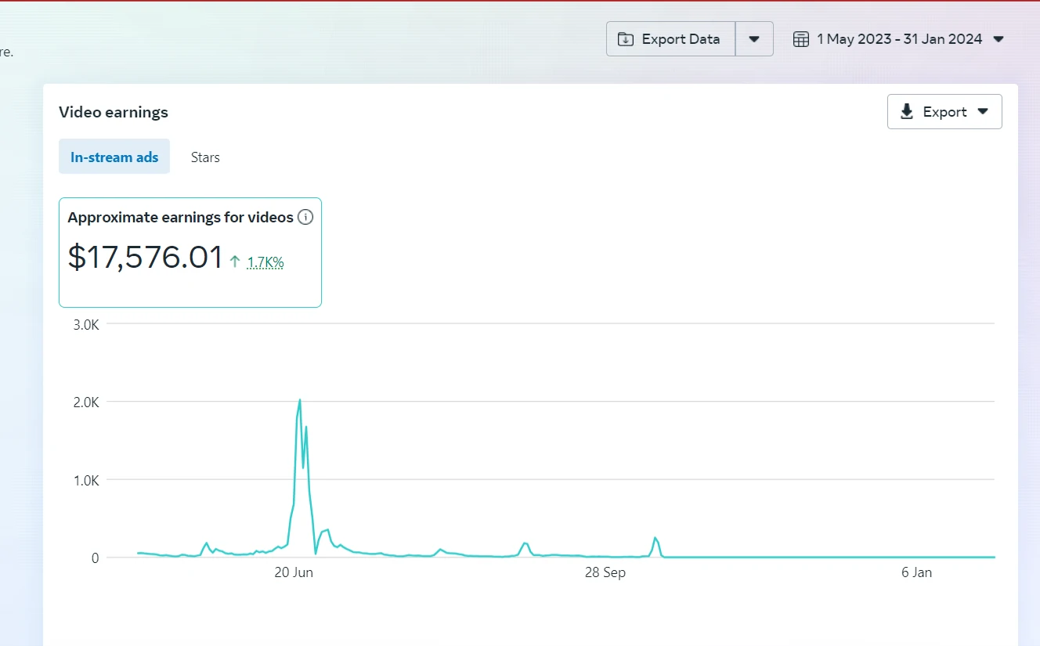Click the 20 Jun axis label
This screenshot has height=646, width=1040.
pos(294,572)
